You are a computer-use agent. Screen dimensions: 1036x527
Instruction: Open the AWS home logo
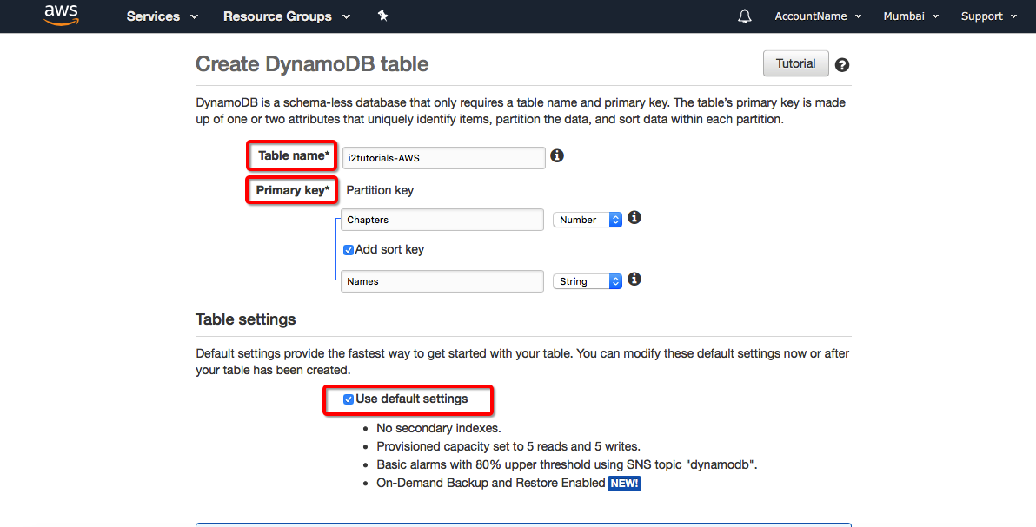tap(61, 15)
